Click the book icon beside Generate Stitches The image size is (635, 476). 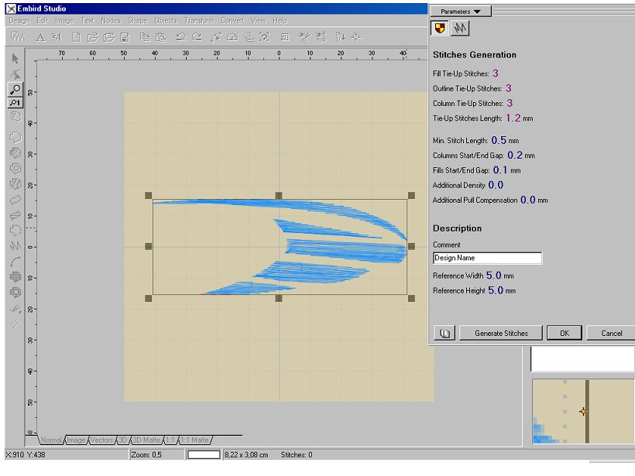444,333
